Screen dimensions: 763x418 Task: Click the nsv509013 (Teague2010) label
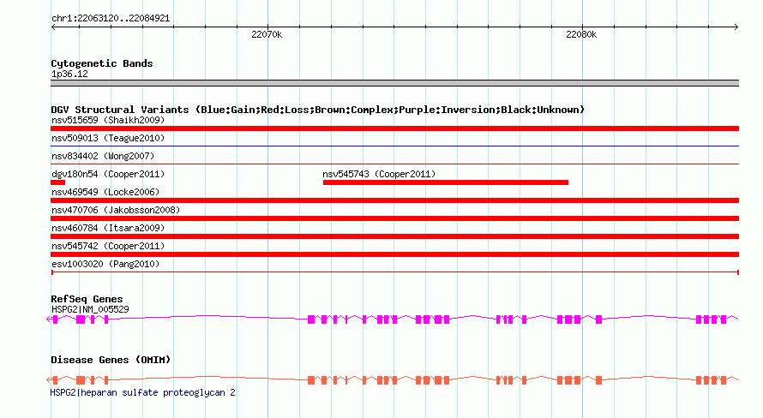click(x=108, y=138)
